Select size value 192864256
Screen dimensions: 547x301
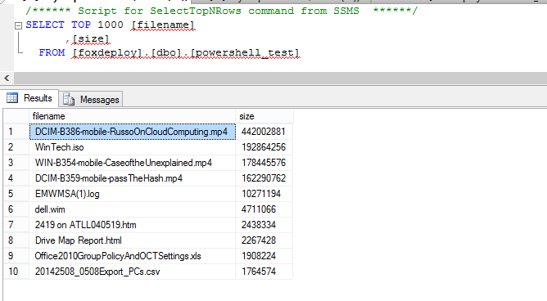(x=264, y=147)
